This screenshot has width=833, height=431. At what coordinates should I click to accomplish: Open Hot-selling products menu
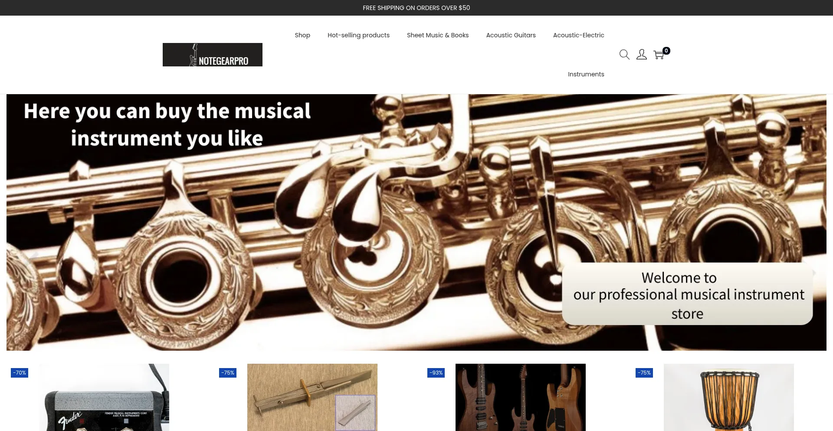coord(358,35)
